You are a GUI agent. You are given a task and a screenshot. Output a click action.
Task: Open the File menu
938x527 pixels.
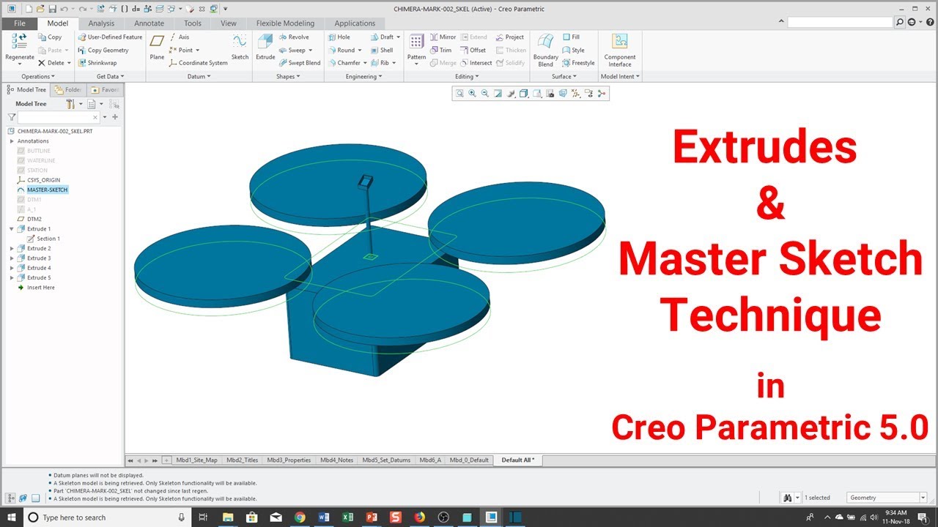point(19,23)
